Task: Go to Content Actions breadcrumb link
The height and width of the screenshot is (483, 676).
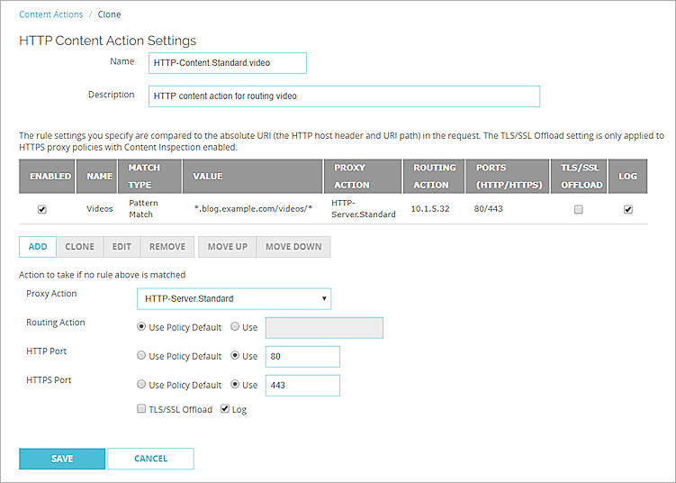Action: tap(50, 14)
